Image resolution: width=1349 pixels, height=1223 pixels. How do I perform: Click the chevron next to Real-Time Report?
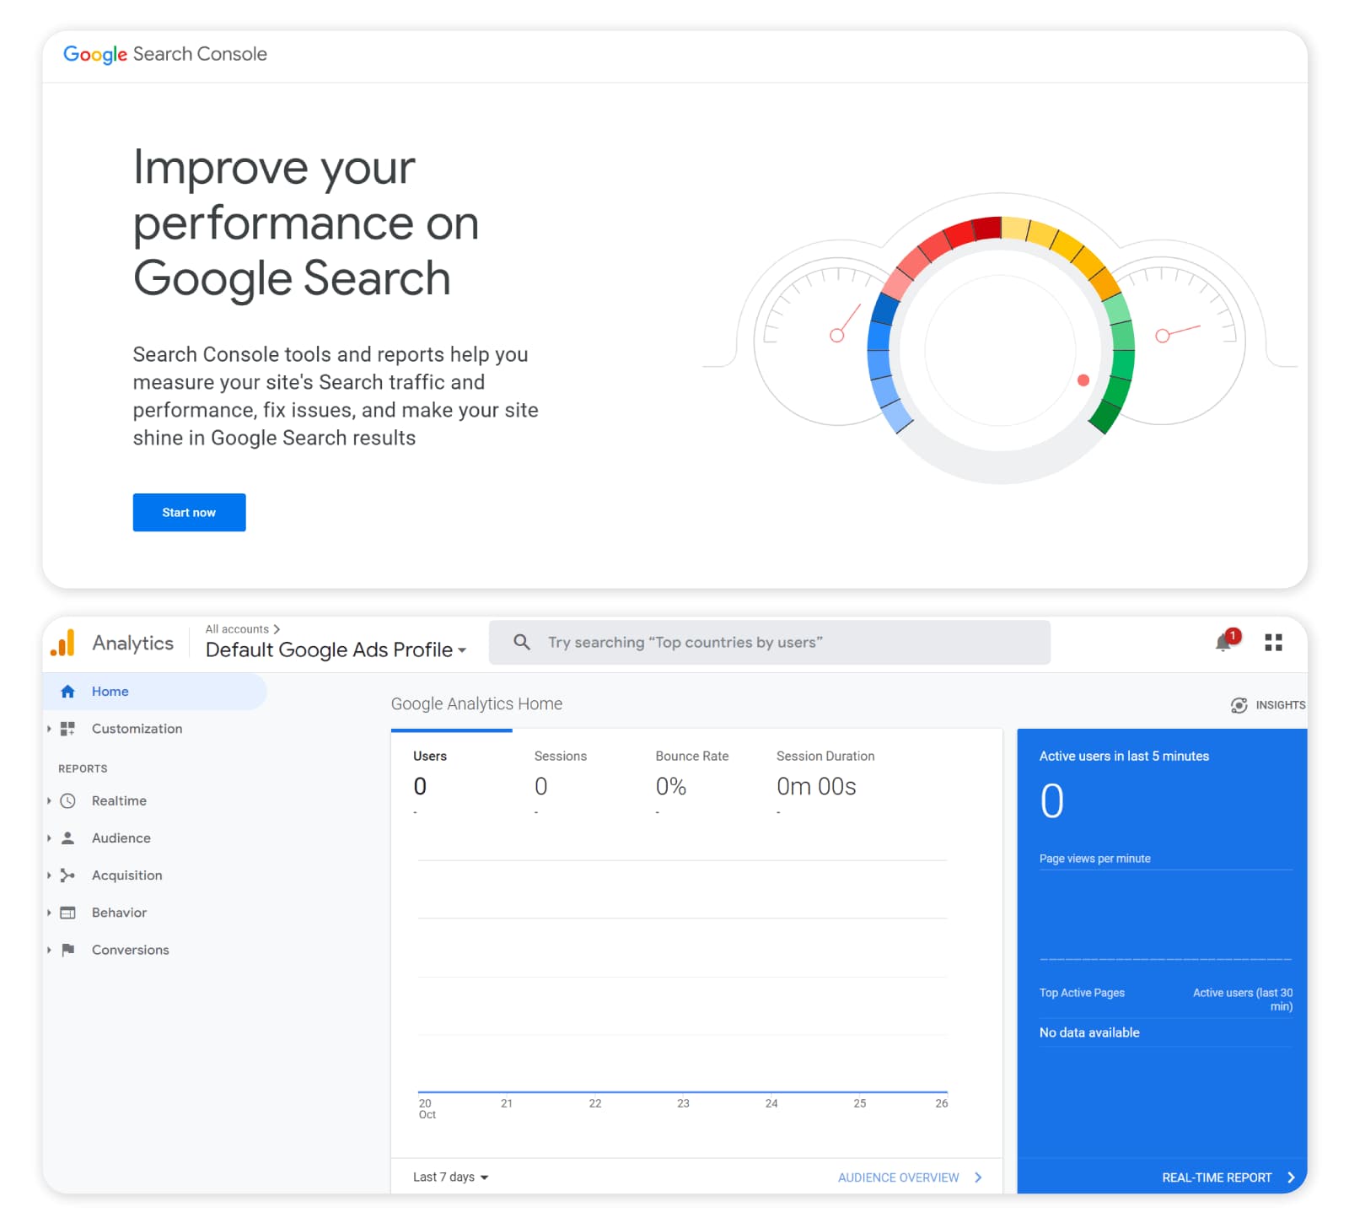[x=1291, y=1177]
